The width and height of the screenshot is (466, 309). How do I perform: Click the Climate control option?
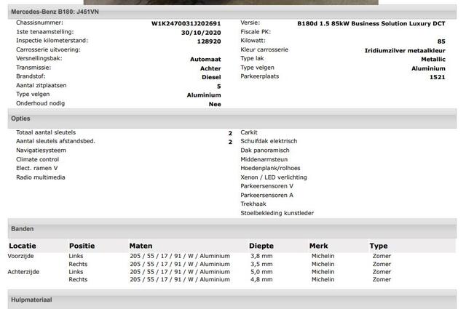pos(37,159)
